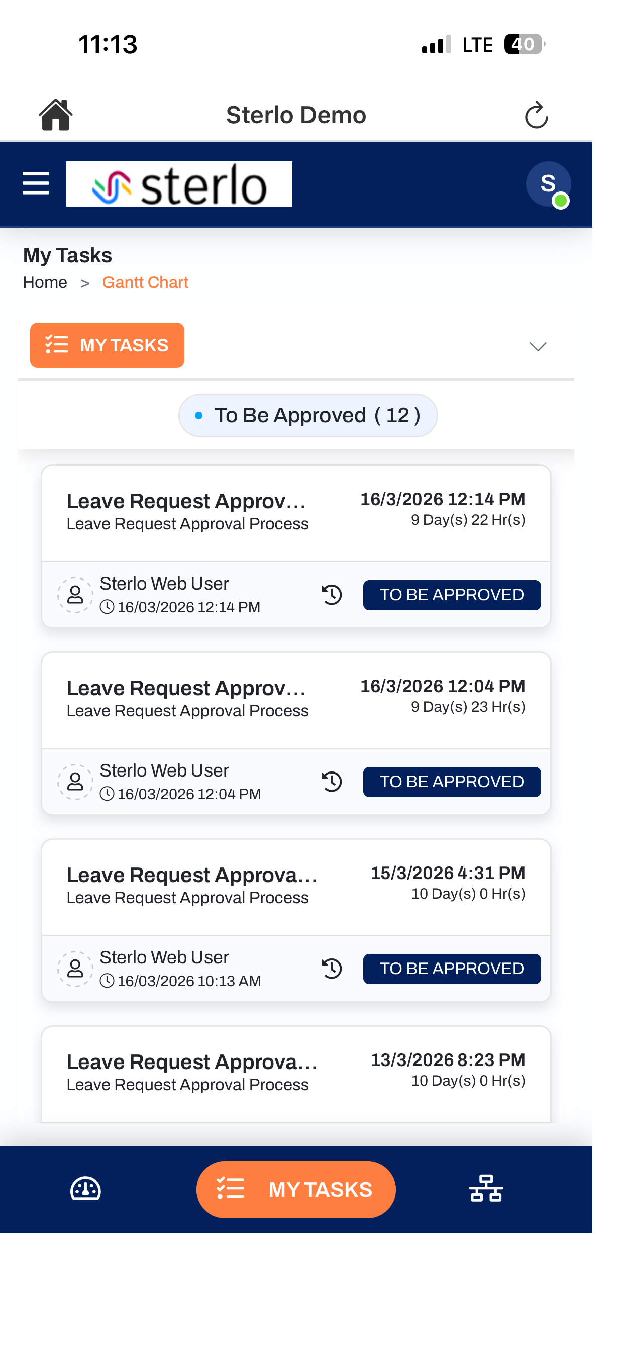
Task: Expand the chevron next to MY TASKS
Action: click(538, 347)
